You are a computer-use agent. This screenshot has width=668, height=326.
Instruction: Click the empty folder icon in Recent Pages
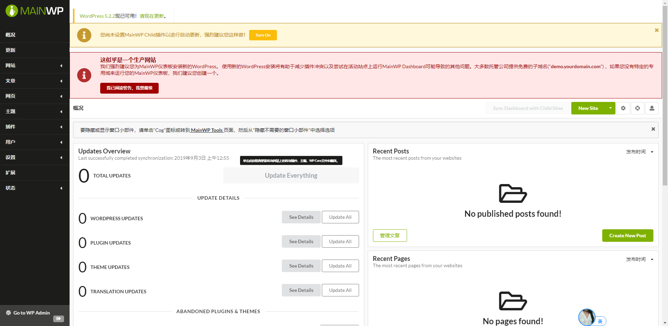tap(513, 301)
